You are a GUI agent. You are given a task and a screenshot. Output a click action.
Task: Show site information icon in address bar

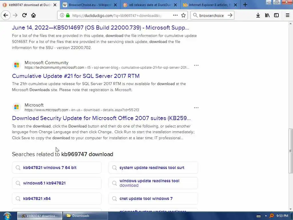click(x=62, y=15)
